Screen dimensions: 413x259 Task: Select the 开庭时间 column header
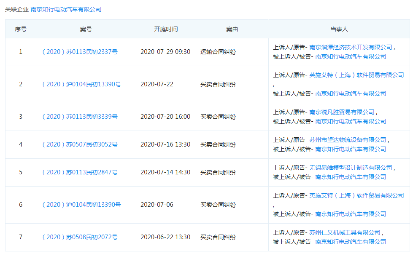[166, 29]
